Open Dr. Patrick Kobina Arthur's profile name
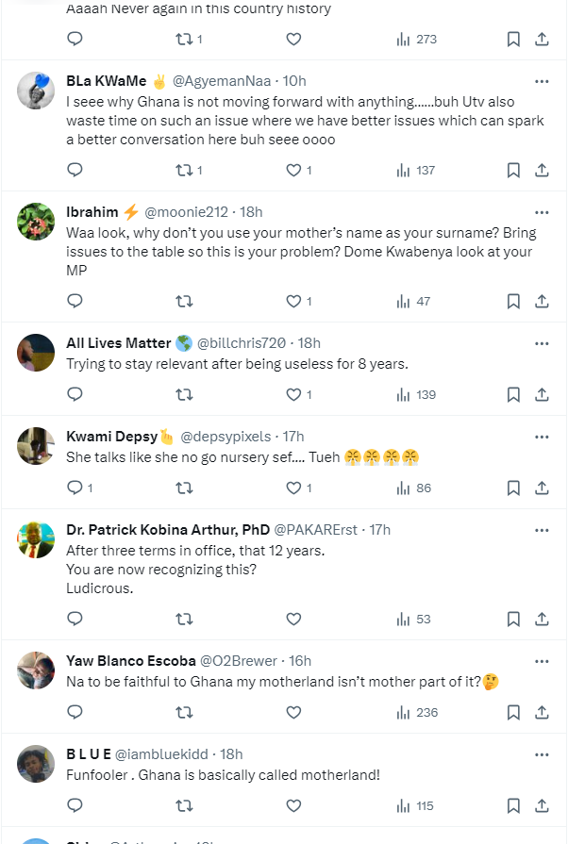The image size is (568, 844). coord(168,530)
